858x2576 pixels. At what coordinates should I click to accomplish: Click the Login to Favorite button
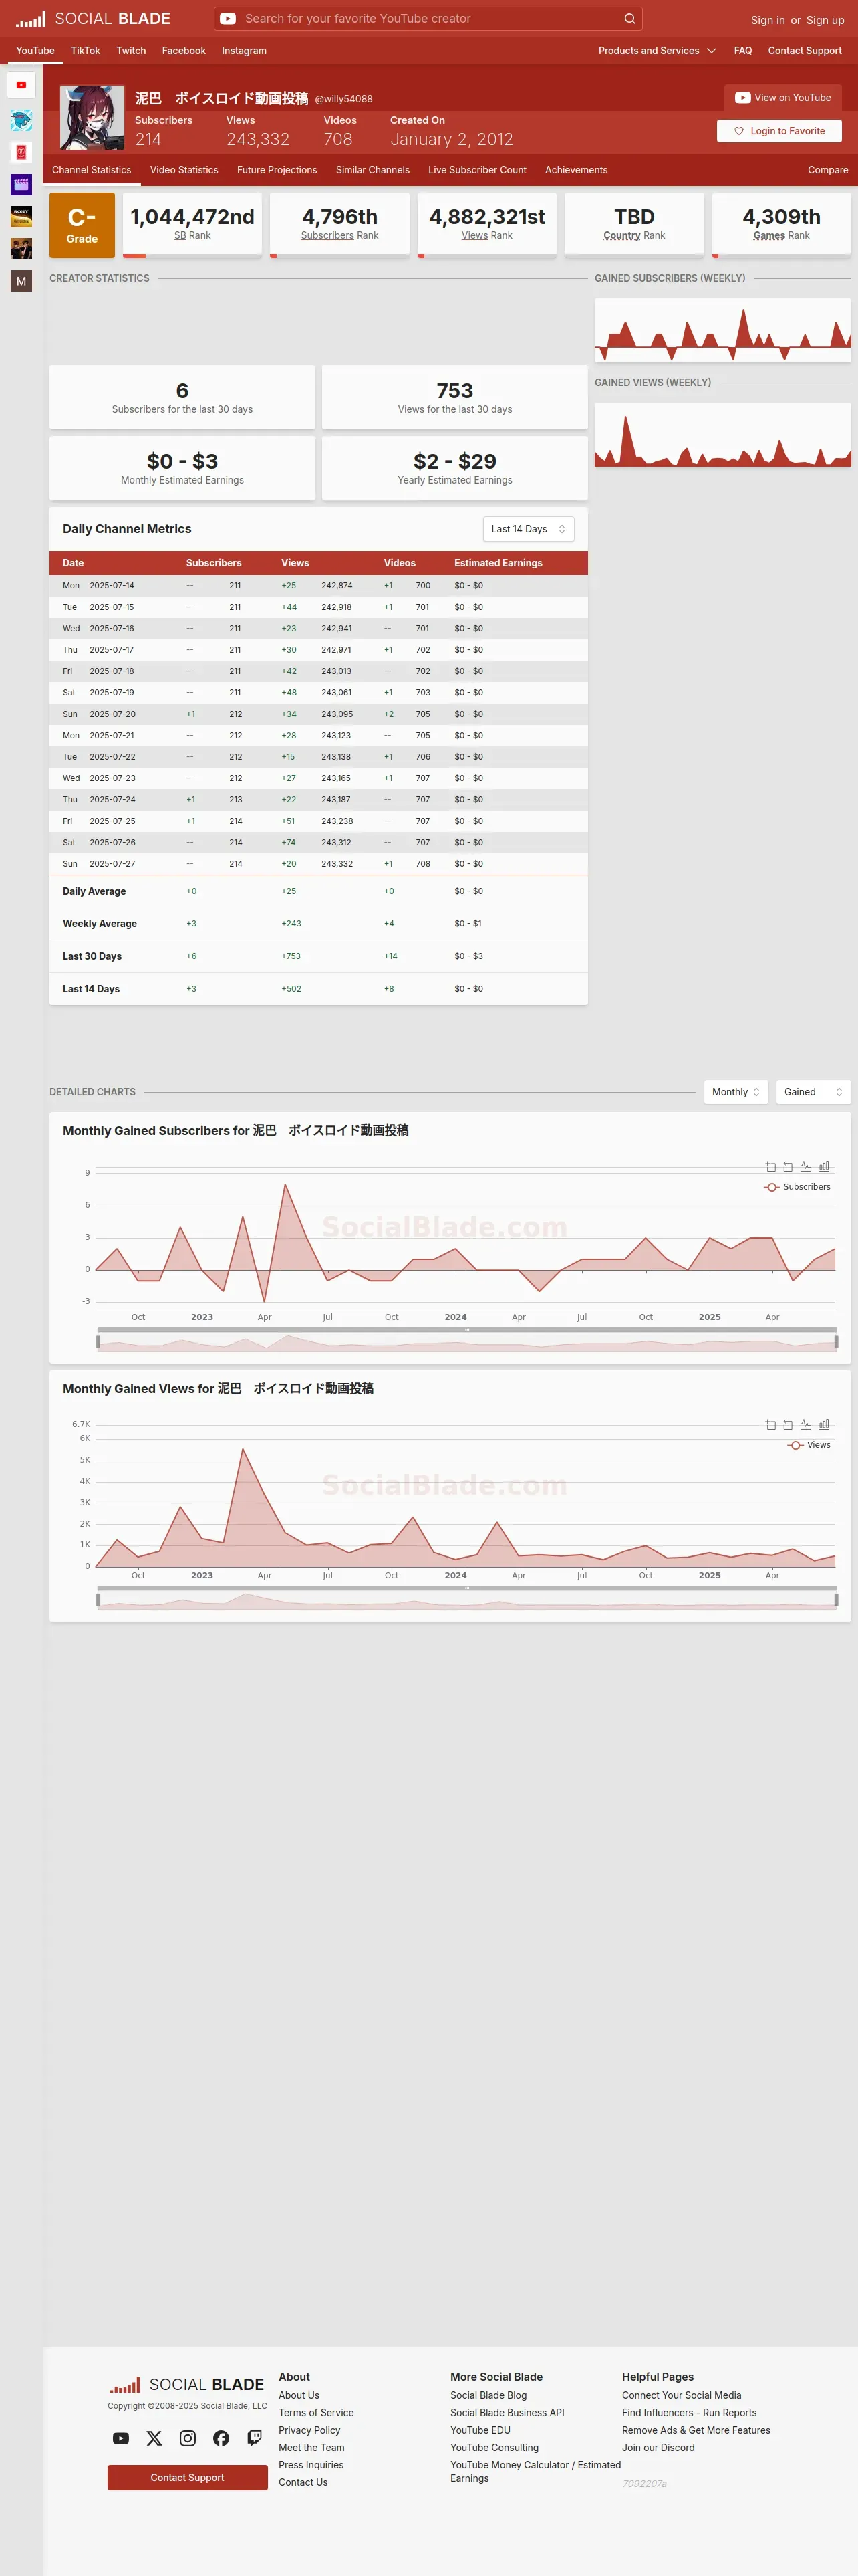click(x=779, y=131)
